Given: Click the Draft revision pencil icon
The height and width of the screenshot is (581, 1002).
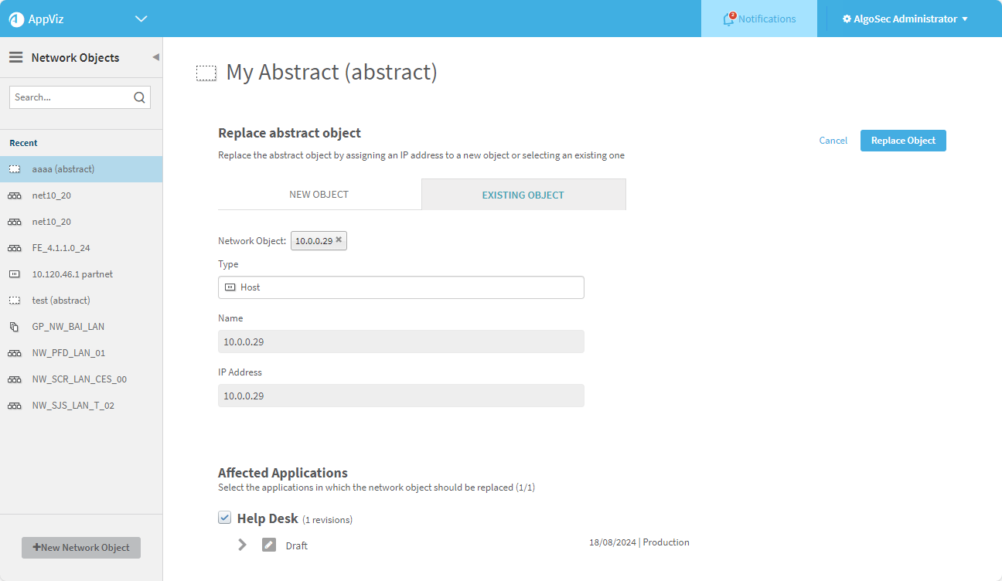Looking at the screenshot, I should pyautogui.click(x=268, y=545).
